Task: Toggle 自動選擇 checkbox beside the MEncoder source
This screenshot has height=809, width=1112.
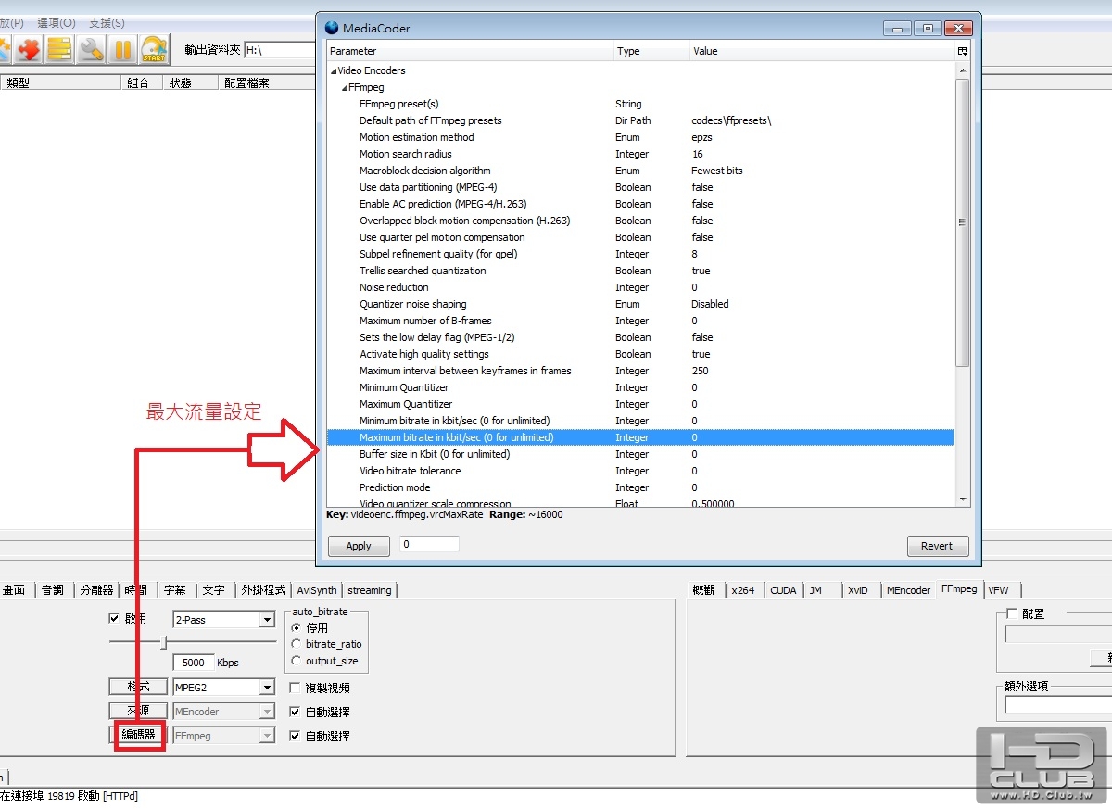Action: coord(295,712)
